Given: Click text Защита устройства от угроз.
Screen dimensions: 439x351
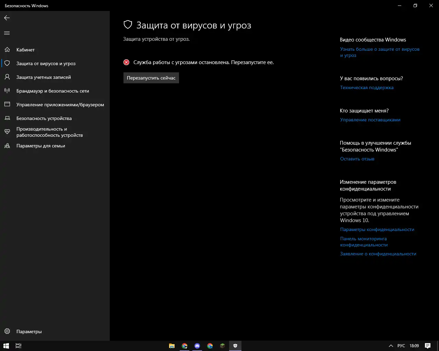Looking at the screenshot, I should click(x=156, y=39).
